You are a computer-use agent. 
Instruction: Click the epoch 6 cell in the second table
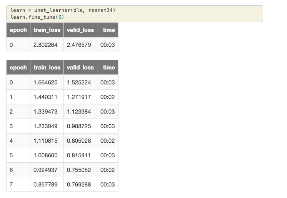[18, 170]
